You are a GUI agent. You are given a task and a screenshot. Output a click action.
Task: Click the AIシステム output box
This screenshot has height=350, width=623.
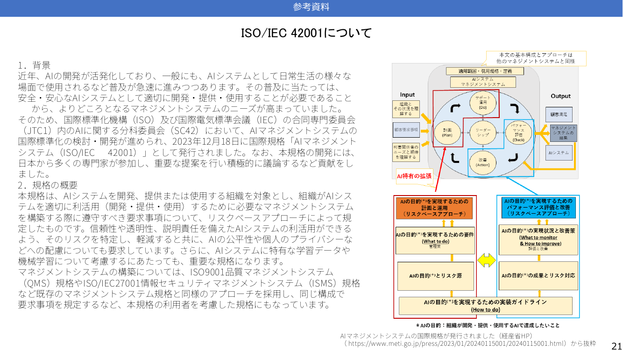559,153
